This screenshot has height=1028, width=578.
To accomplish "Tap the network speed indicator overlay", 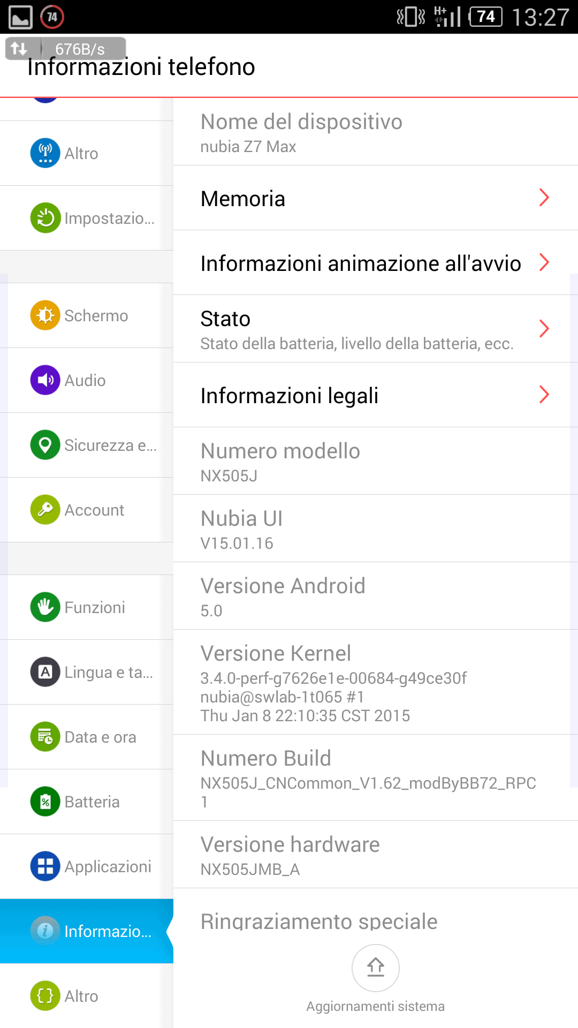I will (x=66, y=49).
